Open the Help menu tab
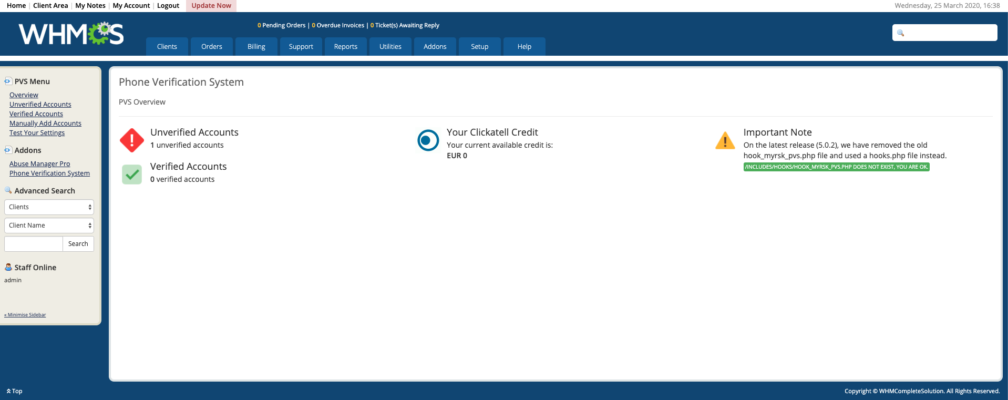This screenshot has height=400, width=1008. point(524,46)
